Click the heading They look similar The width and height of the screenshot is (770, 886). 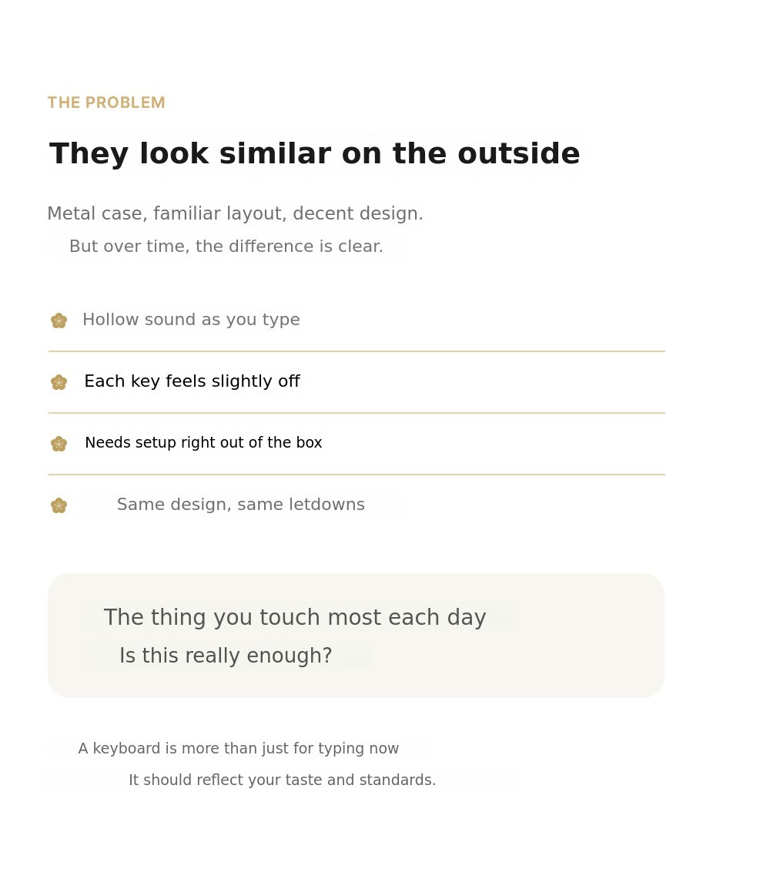click(x=314, y=154)
